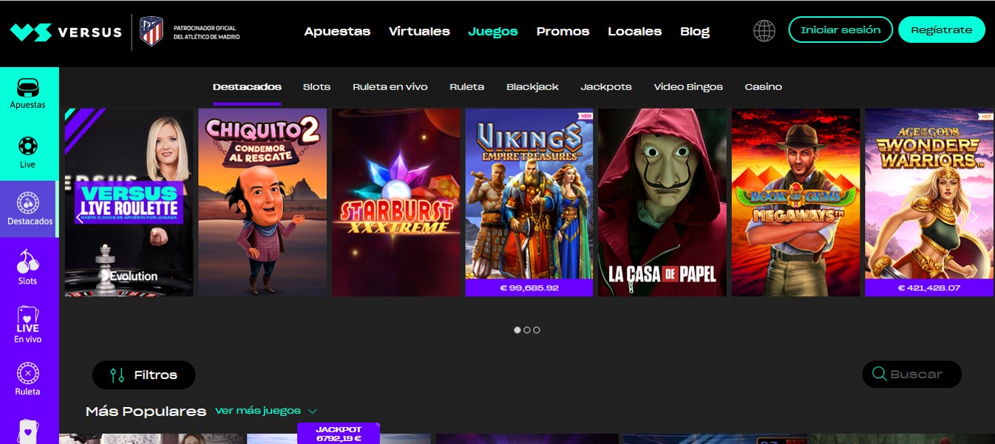This screenshot has height=444, width=995.
Task: Open the language globe icon
Action: point(764,30)
